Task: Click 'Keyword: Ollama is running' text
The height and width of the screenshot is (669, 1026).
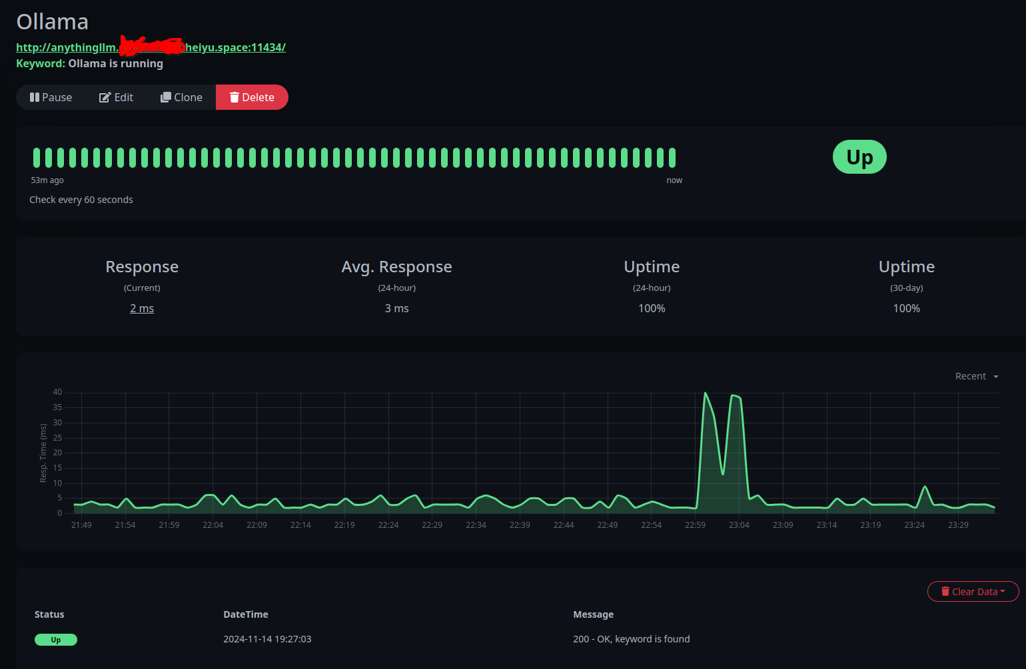Action: click(89, 63)
